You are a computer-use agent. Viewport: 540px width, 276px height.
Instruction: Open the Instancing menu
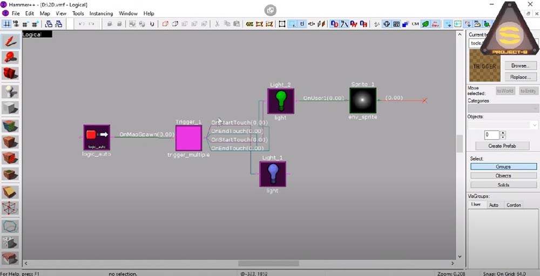(x=101, y=13)
